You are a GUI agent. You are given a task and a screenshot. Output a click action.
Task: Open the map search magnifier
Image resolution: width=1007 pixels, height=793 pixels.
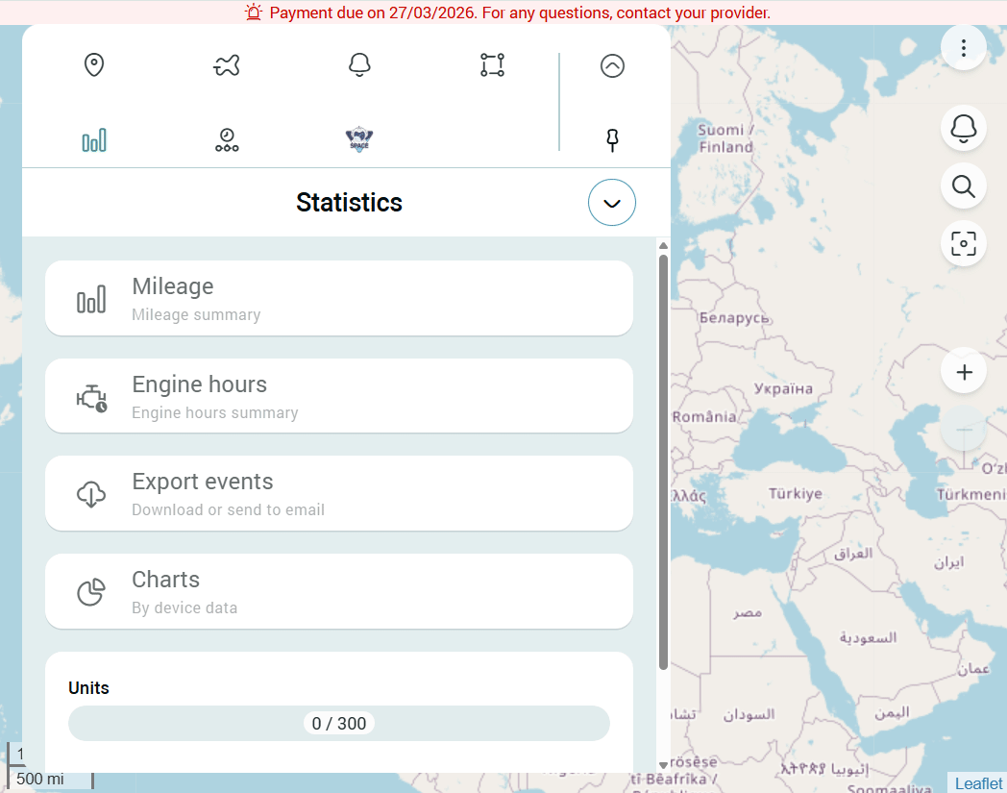pyautogui.click(x=964, y=186)
